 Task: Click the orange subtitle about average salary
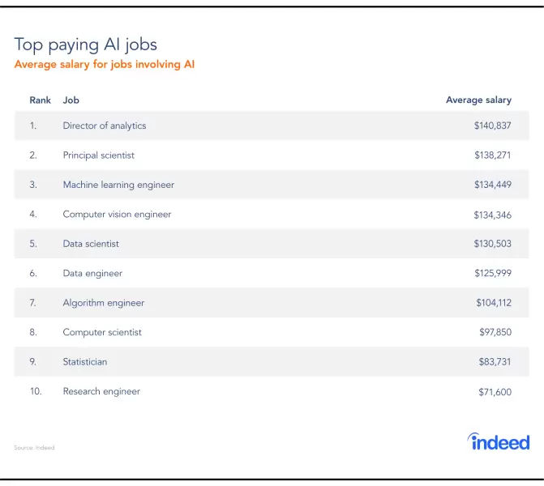tap(104, 64)
